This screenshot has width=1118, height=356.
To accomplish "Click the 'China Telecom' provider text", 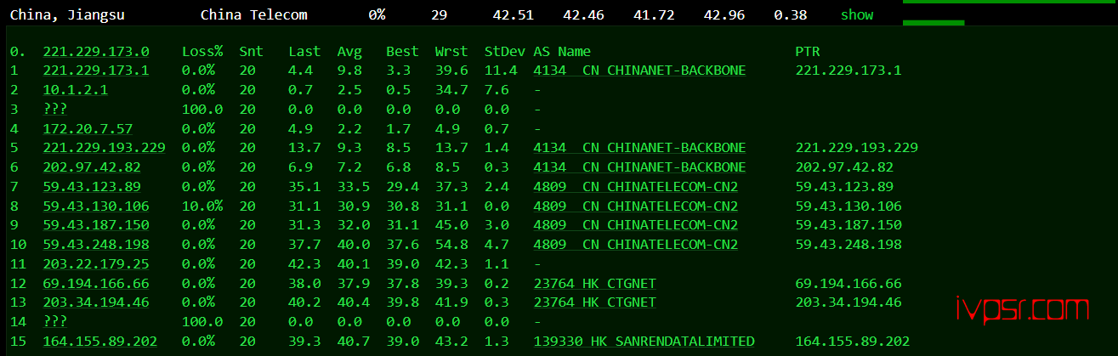I will tap(254, 15).
